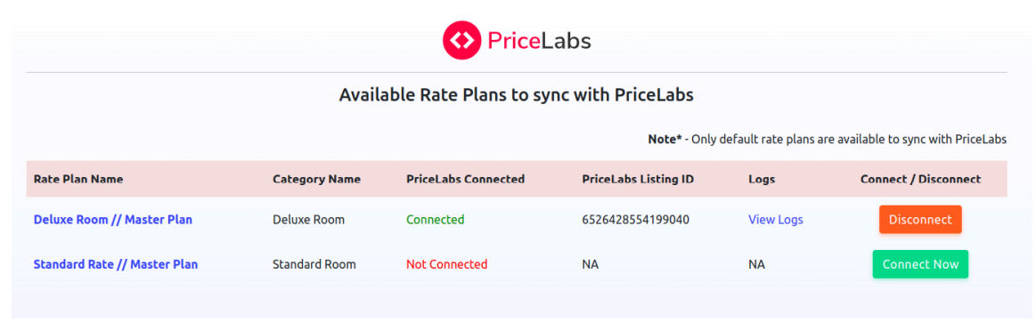This screenshot has width=1036, height=323.
Task: Click the PriceLabs brand name text
Action: click(539, 41)
